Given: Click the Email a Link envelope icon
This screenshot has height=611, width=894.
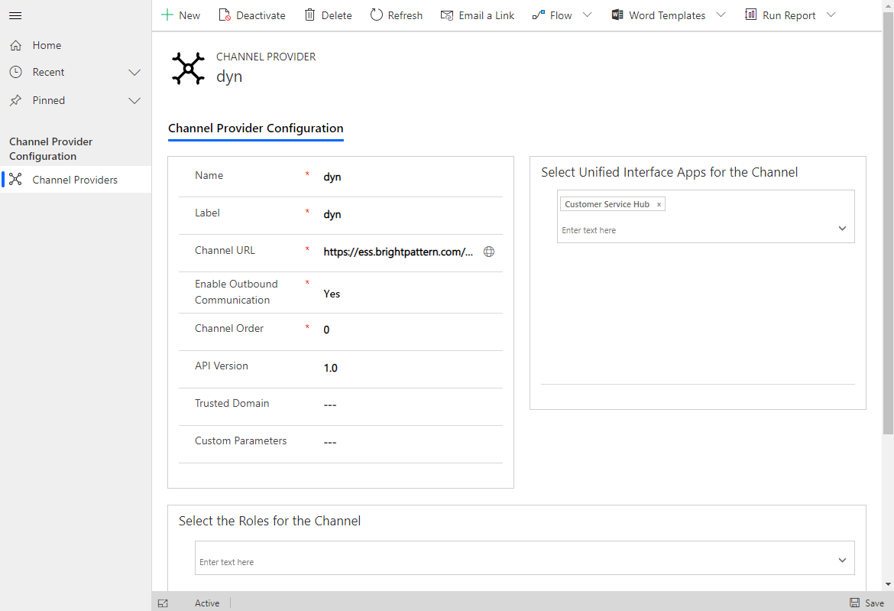Looking at the screenshot, I should pyautogui.click(x=447, y=15).
